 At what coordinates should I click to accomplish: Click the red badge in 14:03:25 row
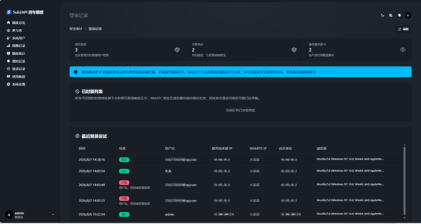pyautogui.click(x=124, y=198)
